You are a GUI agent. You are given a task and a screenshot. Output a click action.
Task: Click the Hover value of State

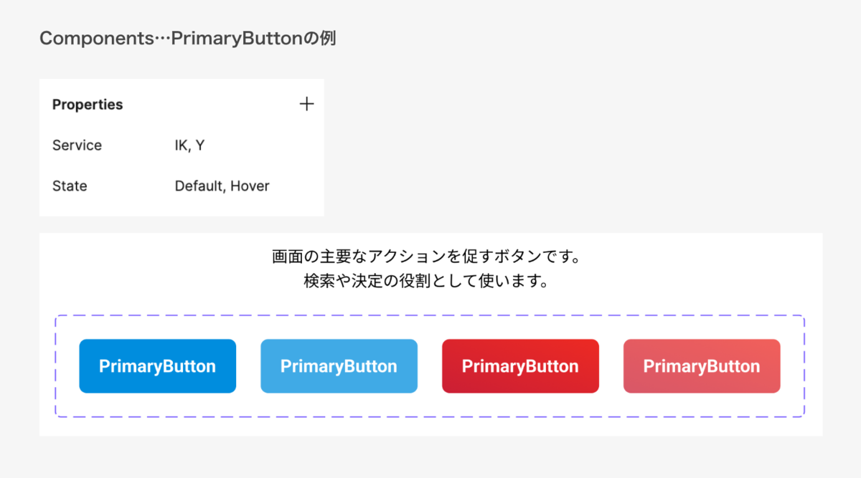click(x=250, y=186)
